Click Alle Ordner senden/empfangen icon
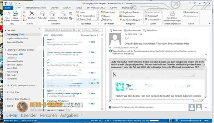This screenshot has height=123, width=214. pyautogui.click(x=172, y=13)
